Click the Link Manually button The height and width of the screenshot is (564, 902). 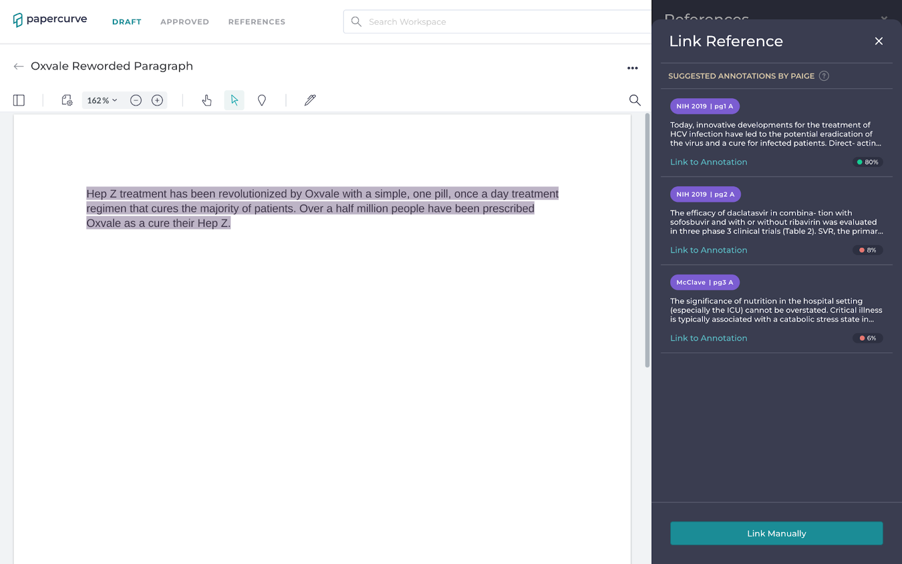tap(776, 534)
